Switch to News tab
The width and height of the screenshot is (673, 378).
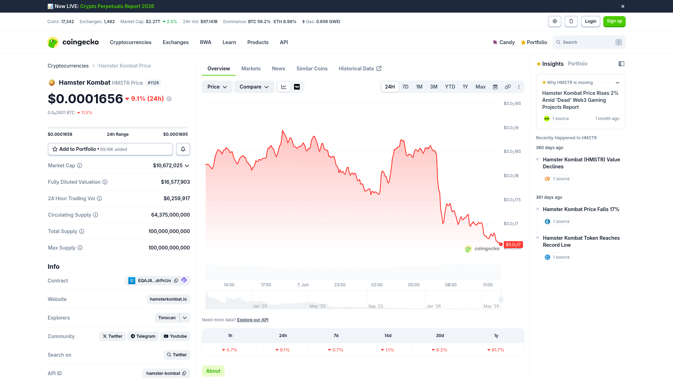click(x=278, y=69)
